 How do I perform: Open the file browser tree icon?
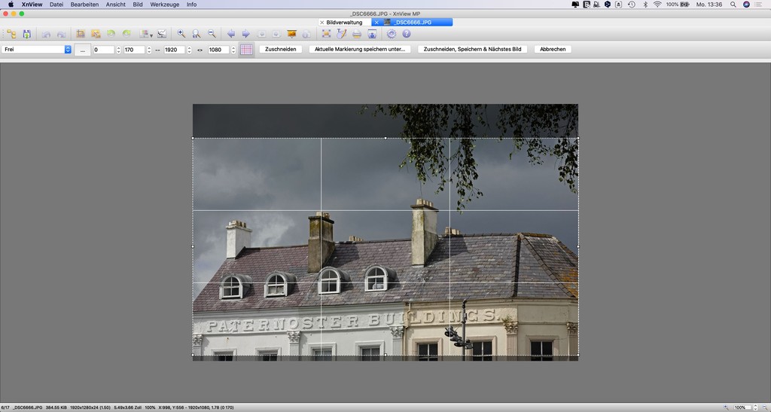click(x=11, y=34)
